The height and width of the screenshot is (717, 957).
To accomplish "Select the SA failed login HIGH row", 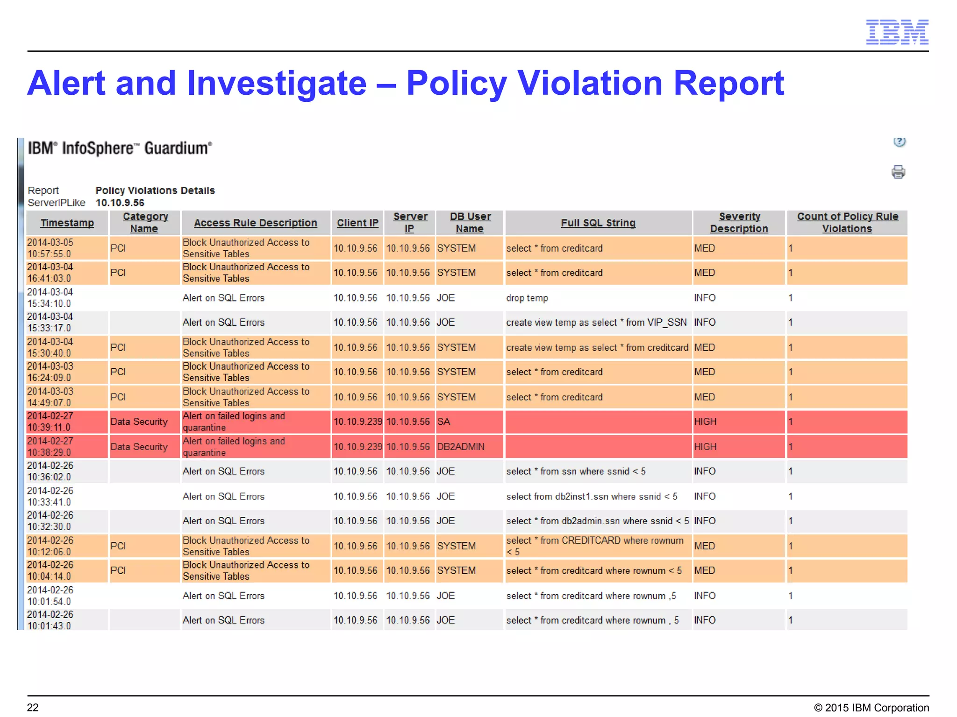I will click(443, 422).
